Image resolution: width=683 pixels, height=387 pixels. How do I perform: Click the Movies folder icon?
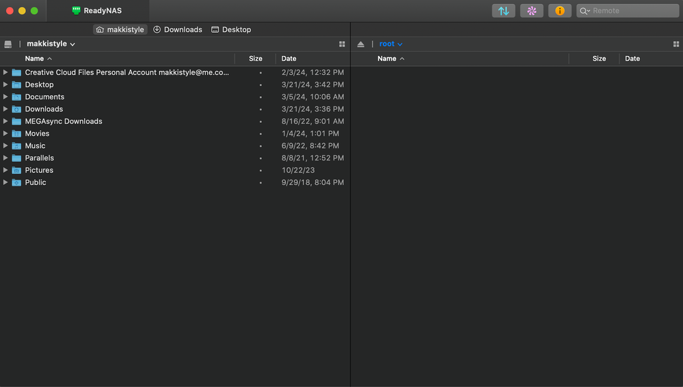click(16, 134)
